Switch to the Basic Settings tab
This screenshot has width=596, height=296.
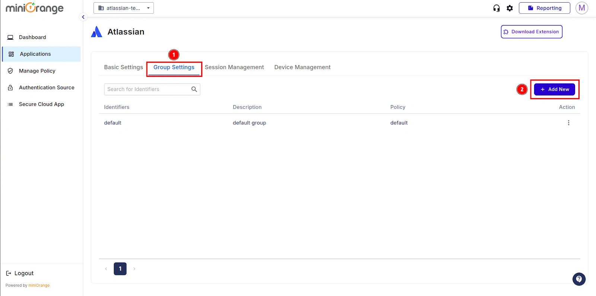123,67
